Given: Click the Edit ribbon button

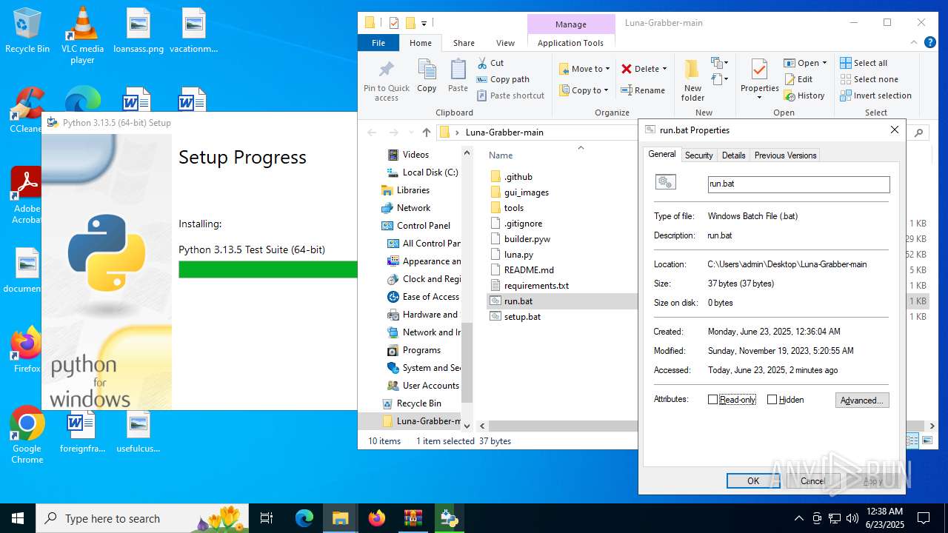Looking at the screenshot, I should [798, 79].
